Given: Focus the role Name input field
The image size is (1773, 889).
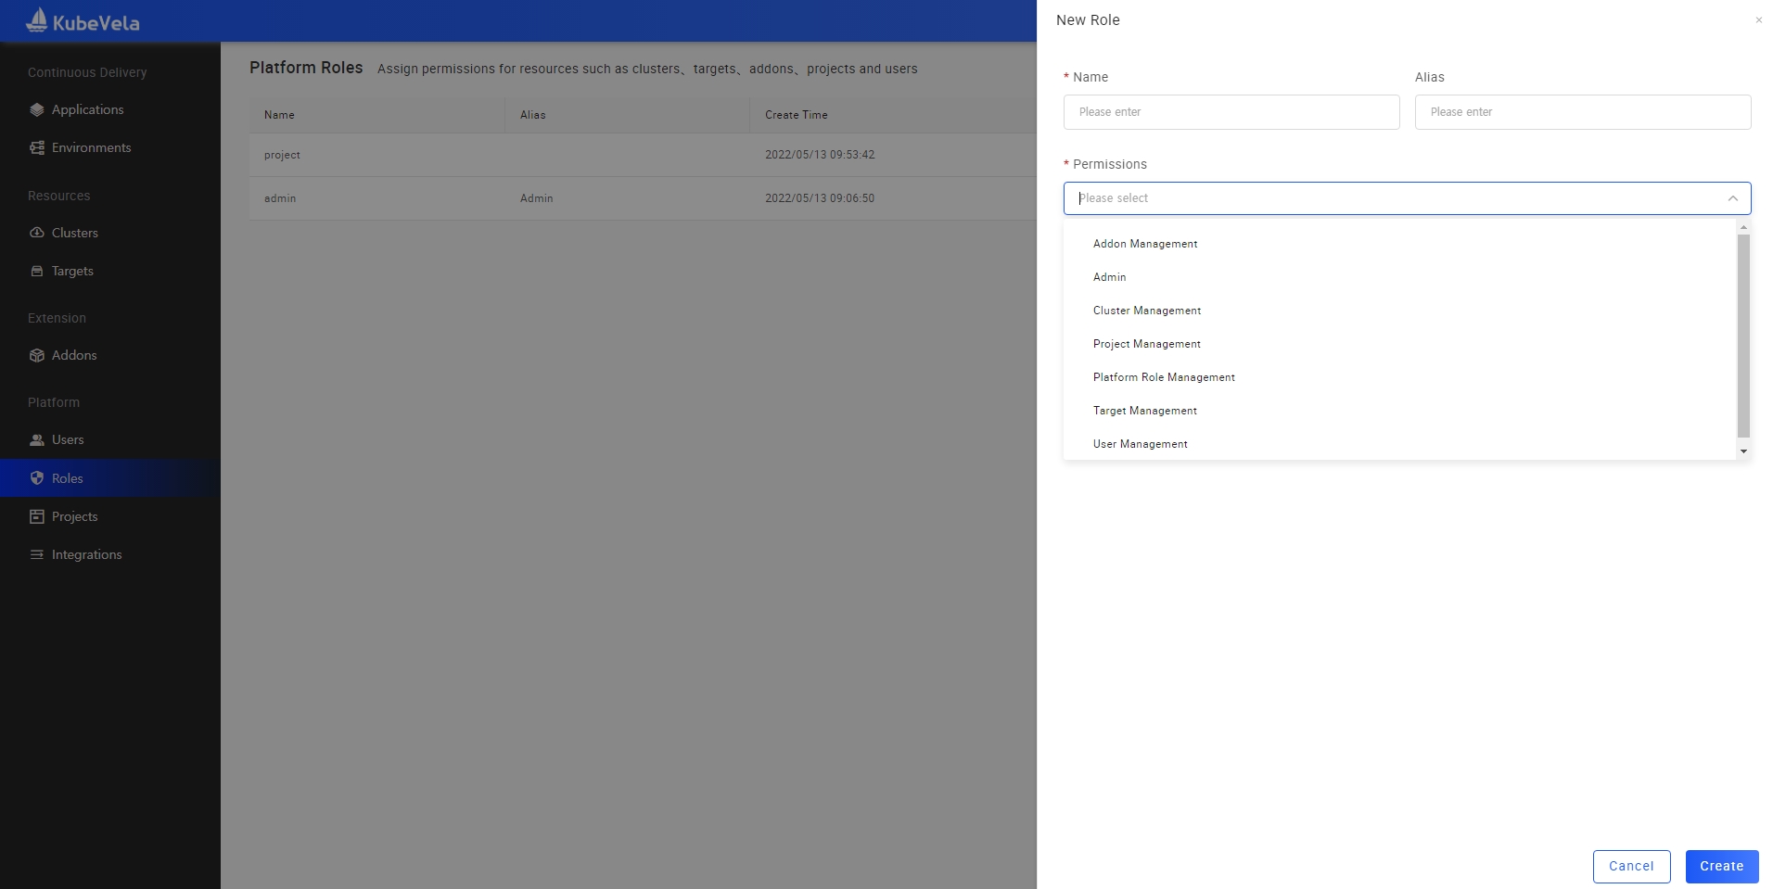Looking at the screenshot, I should (x=1231, y=112).
